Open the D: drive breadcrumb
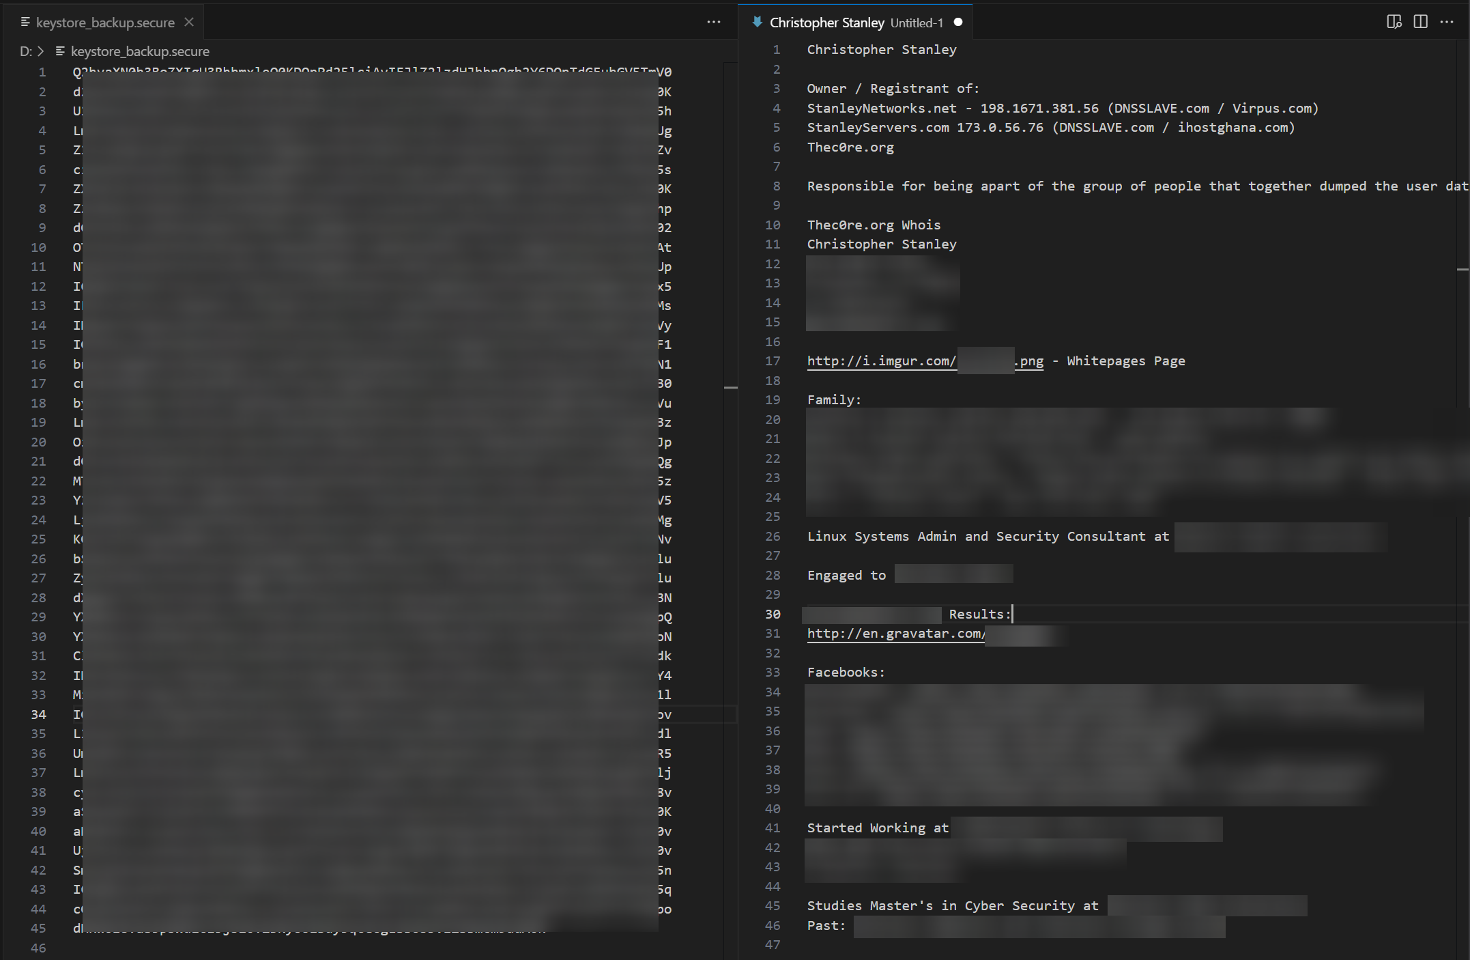This screenshot has height=960, width=1470. tap(26, 51)
